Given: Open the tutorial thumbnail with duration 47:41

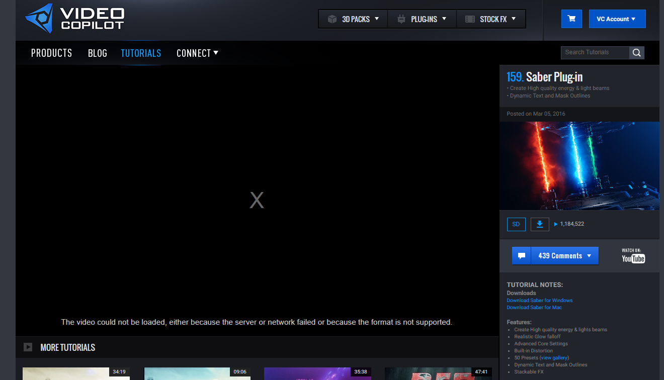Looking at the screenshot, I should 438,373.
